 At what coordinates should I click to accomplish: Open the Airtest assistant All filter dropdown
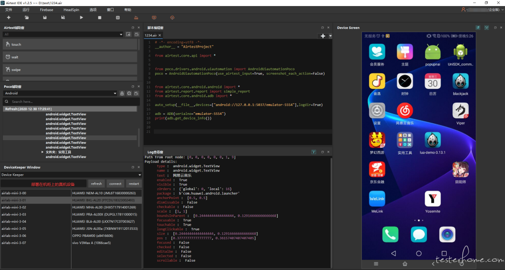(x=63, y=34)
